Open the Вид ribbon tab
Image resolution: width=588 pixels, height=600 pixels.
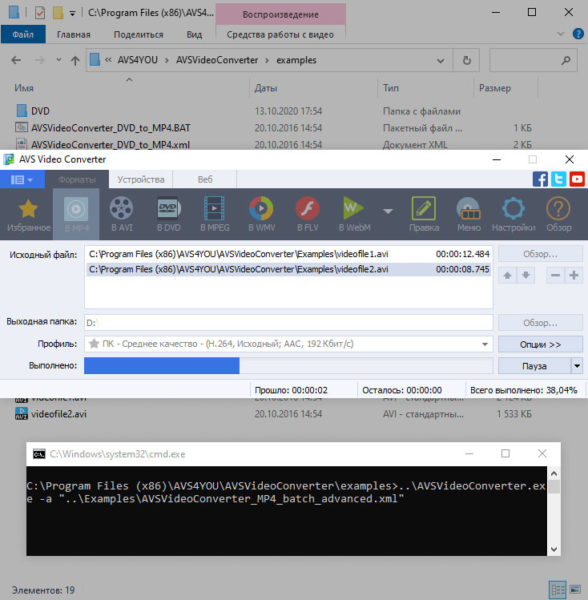(195, 34)
